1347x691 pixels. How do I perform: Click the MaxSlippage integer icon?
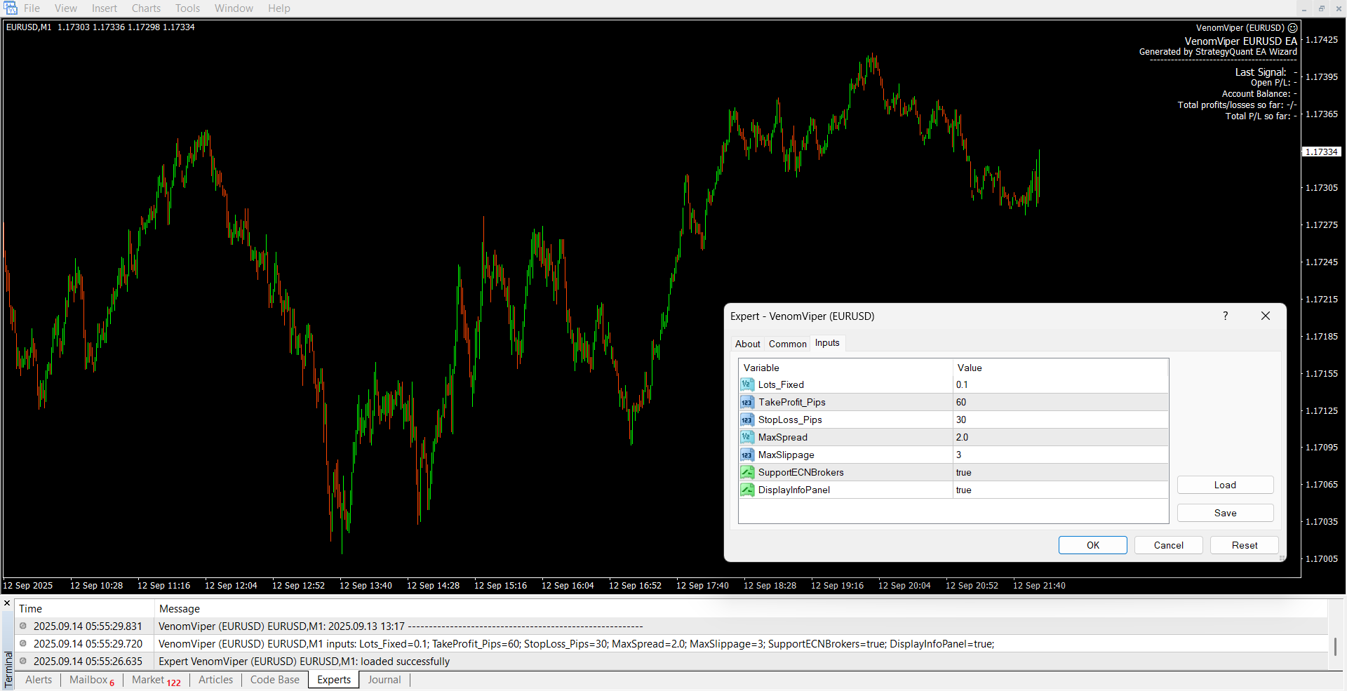pos(747,455)
